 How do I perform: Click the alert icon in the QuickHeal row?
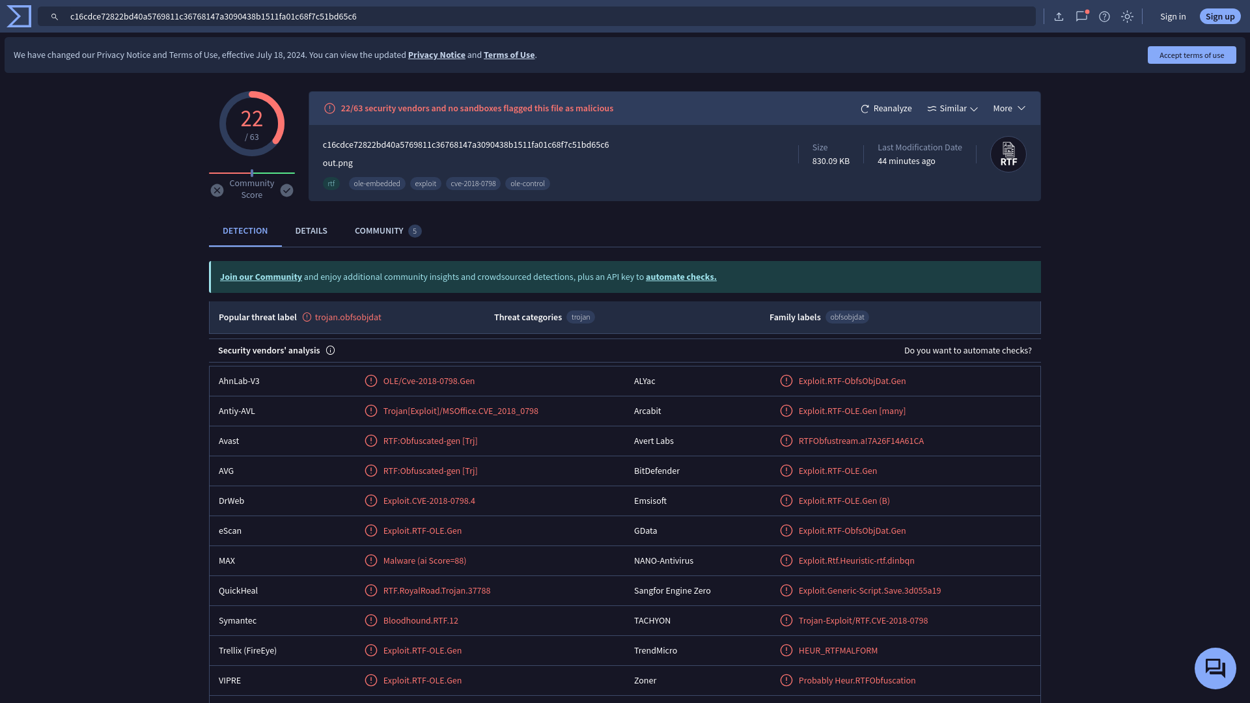pos(370,590)
